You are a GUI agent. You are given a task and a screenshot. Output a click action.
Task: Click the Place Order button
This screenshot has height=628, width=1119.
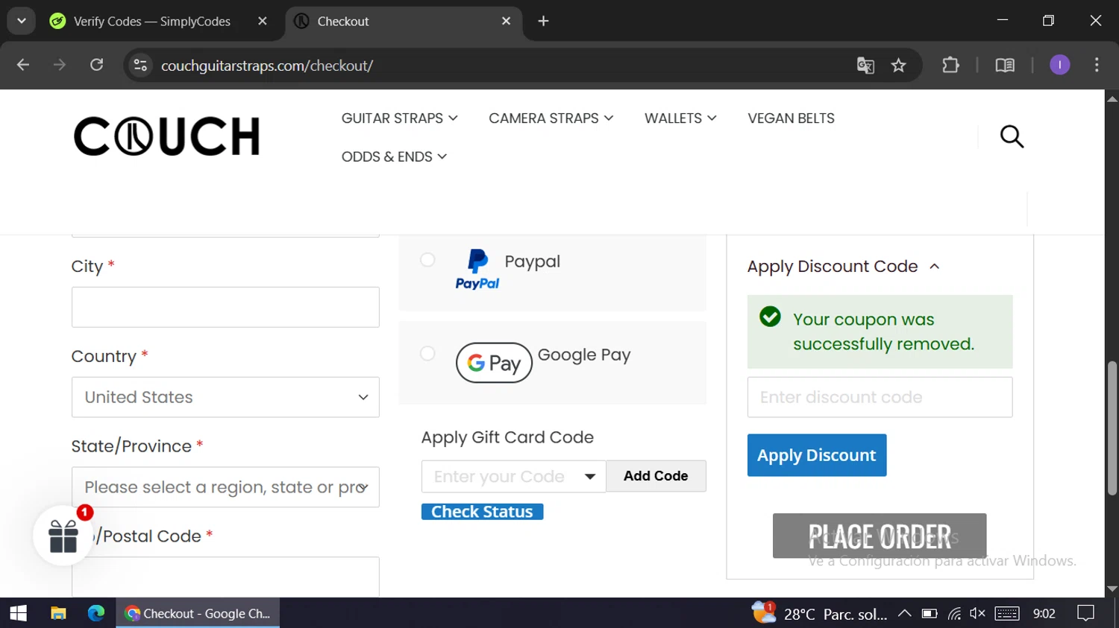[880, 536]
